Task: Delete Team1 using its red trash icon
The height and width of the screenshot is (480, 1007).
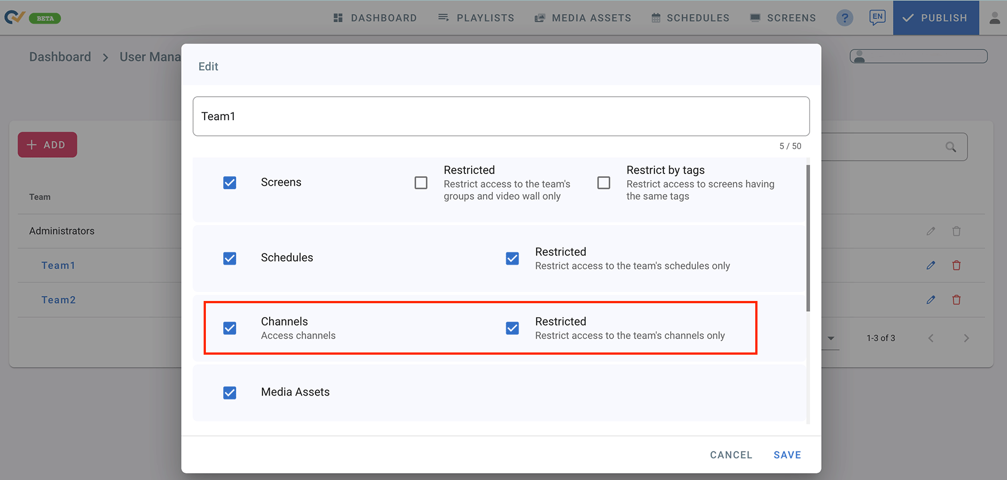Action: (x=956, y=266)
